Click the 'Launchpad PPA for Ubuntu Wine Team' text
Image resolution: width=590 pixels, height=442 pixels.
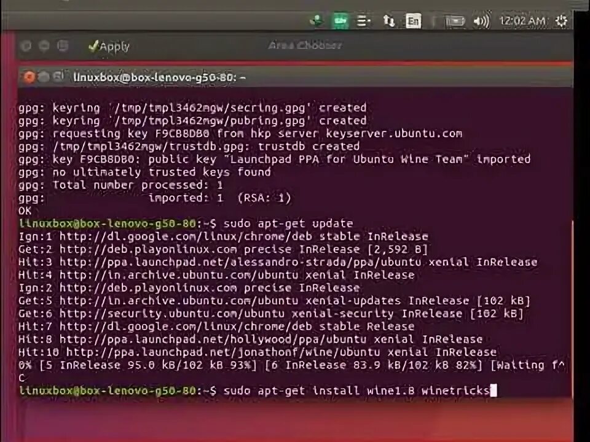point(346,160)
